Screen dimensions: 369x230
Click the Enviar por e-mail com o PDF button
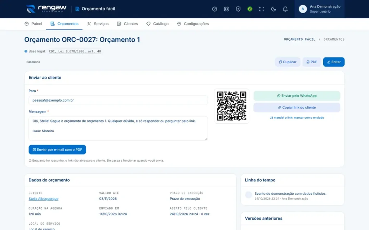(x=57, y=149)
